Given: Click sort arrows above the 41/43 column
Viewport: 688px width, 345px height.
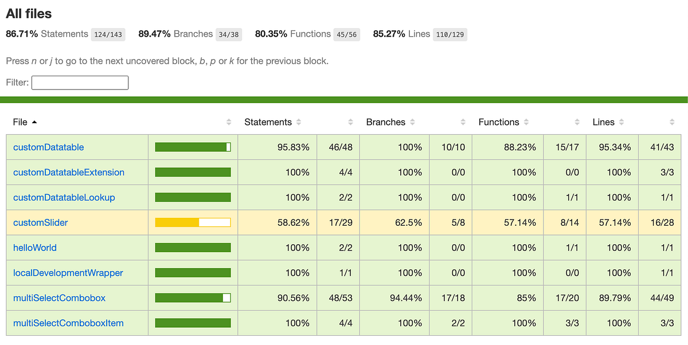Looking at the screenshot, I should tap(672, 122).
